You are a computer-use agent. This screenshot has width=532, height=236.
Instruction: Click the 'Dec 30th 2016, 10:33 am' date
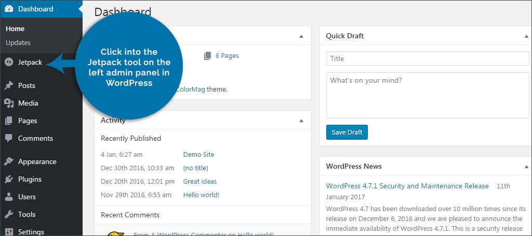coord(137,168)
